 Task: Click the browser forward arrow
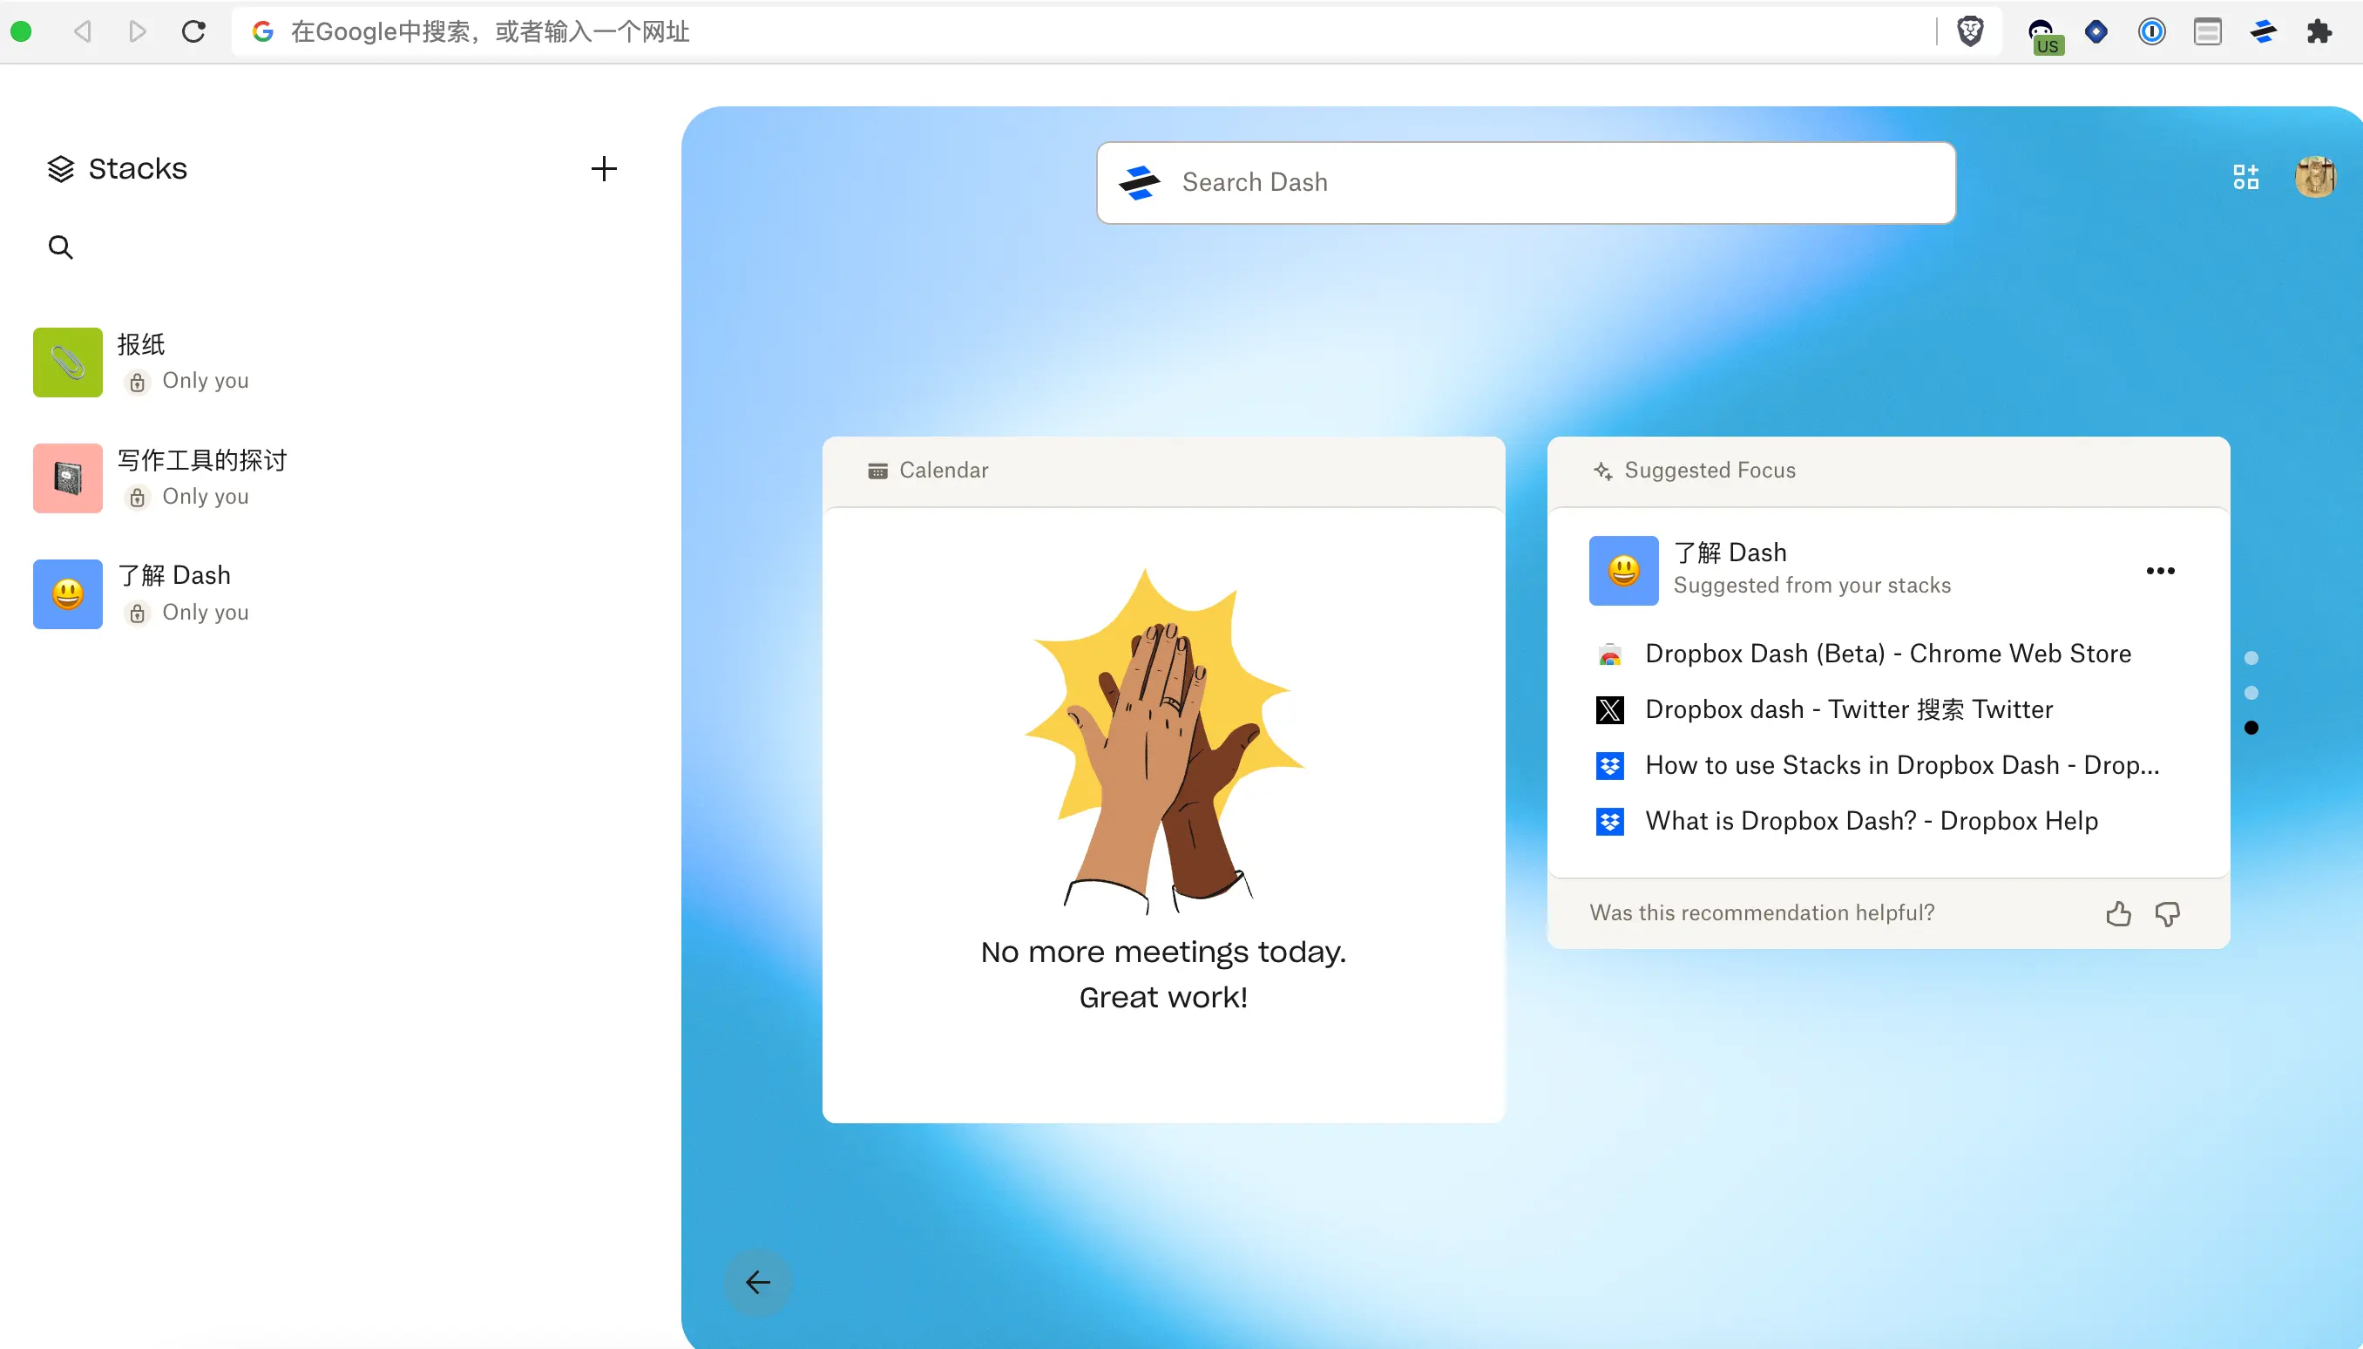point(137,31)
